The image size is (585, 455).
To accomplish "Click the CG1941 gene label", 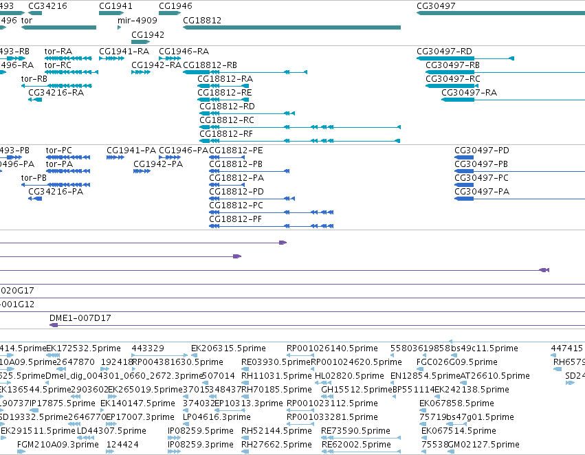I will pyautogui.click(x=115, y=6).
